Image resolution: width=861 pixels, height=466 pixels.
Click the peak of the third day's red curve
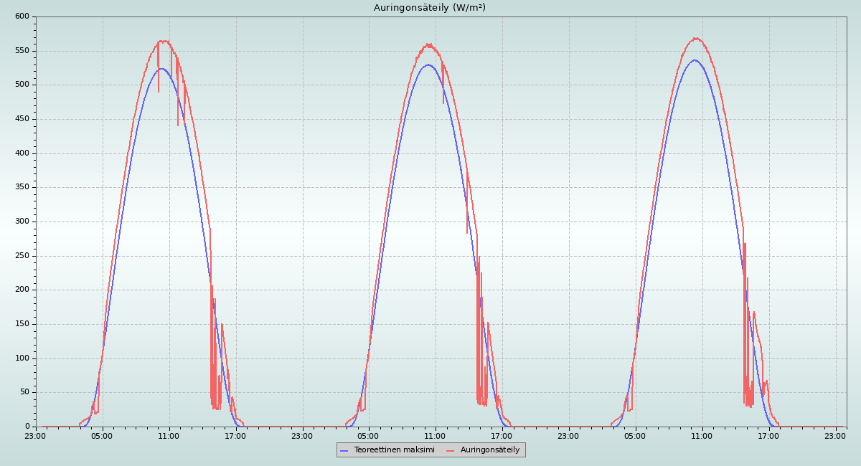click(695, 38)
